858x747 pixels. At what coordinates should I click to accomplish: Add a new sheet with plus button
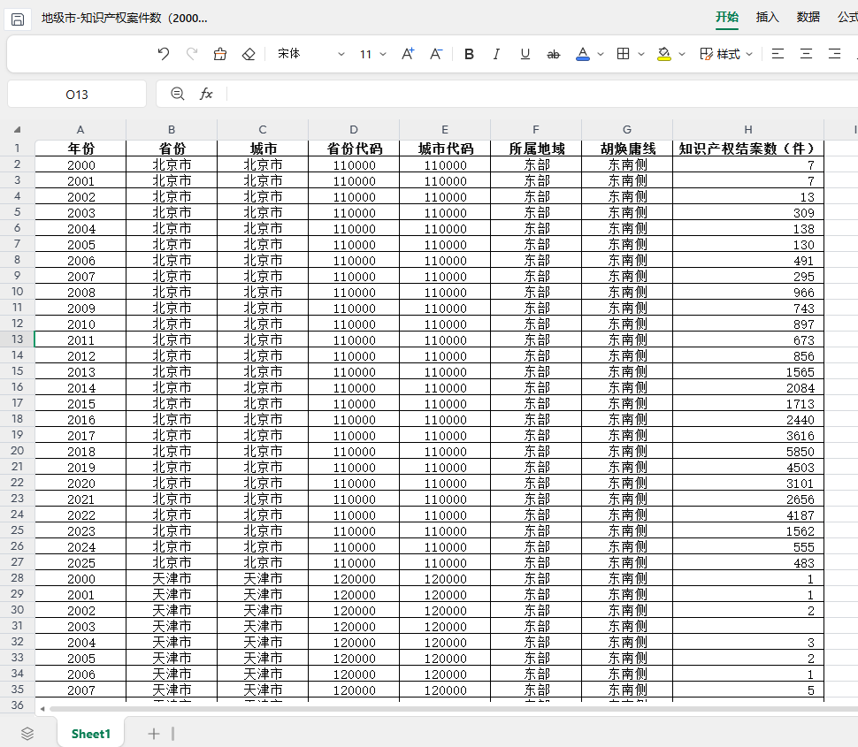154,734
